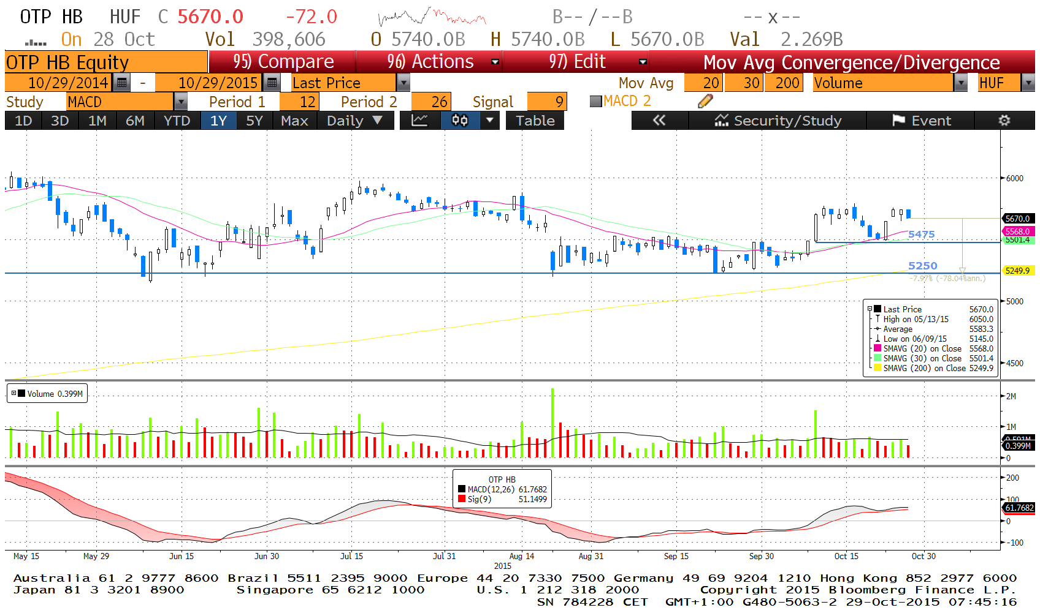Click the 5670.0 price axis label
The image size is (1040, 613).
point(1018,219)
